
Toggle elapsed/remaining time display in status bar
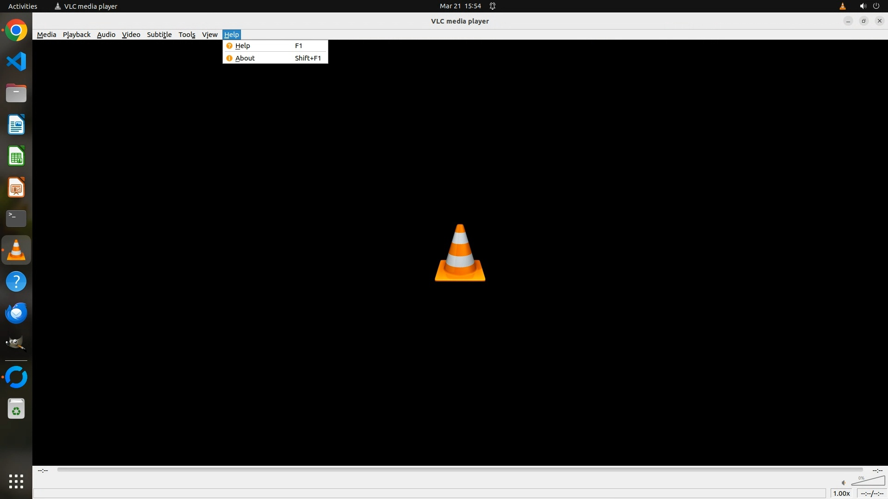[x=872, y=493]
